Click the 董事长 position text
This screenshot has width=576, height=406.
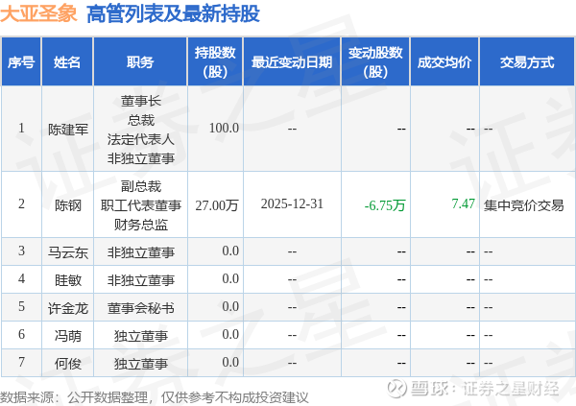(x=141, y=101)
